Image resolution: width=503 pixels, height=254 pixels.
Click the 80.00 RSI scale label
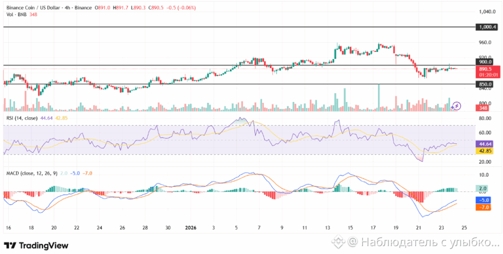click(x=486, y=118)
